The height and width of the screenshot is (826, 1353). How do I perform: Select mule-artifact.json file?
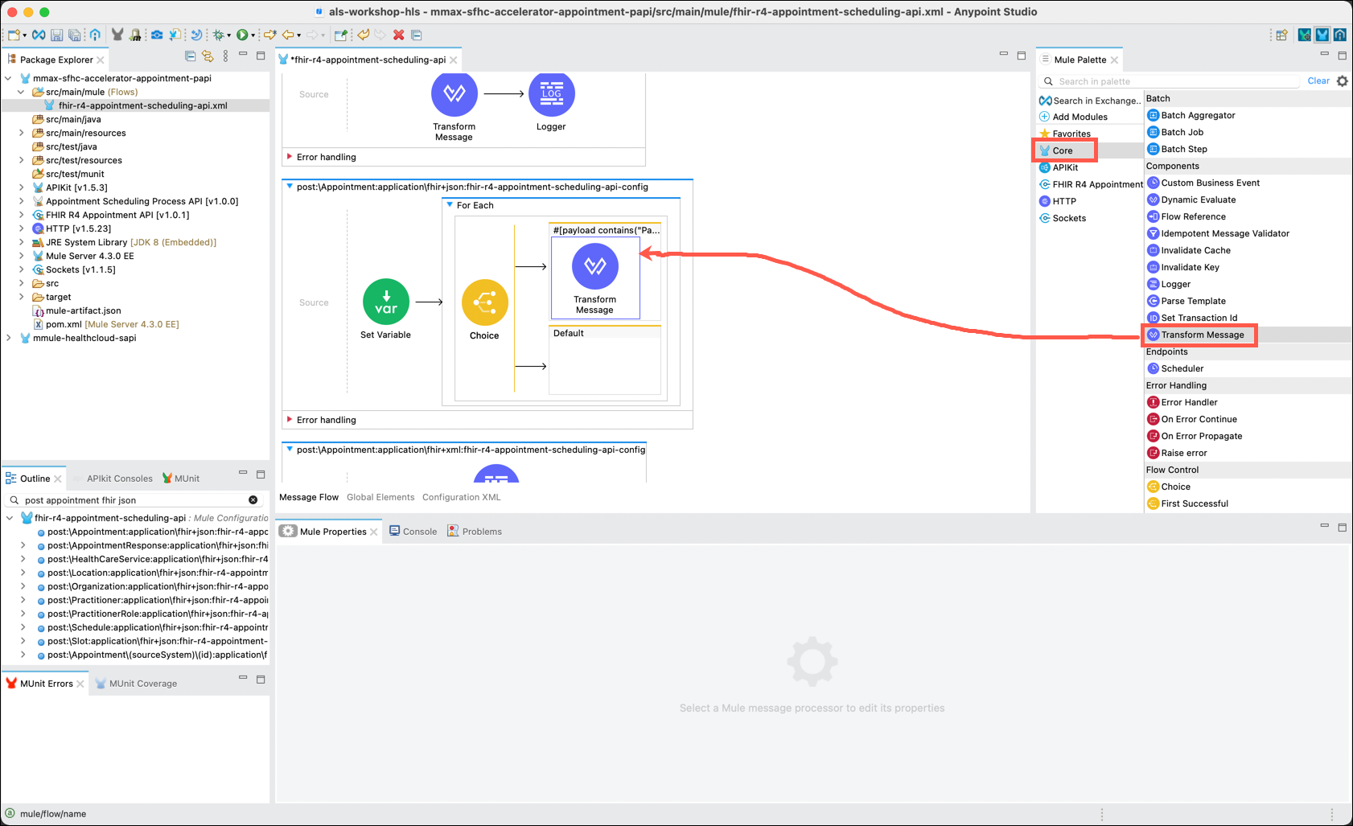[76, 310]
